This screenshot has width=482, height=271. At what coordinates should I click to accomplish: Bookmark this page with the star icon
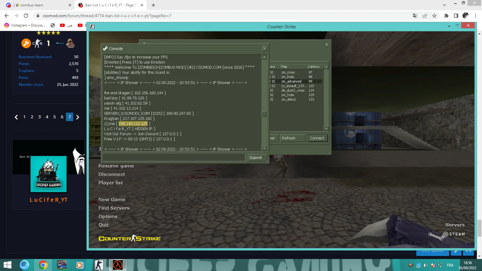point(434,16)
